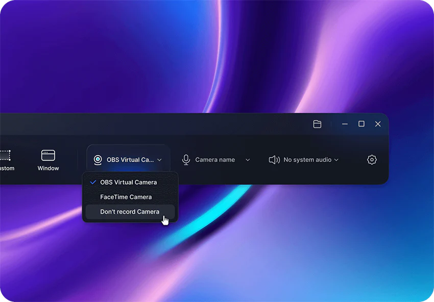The image size is (434, 302).
Task: Minimize the recorder window
Action: pyautogui.click(x=345, y=124)
